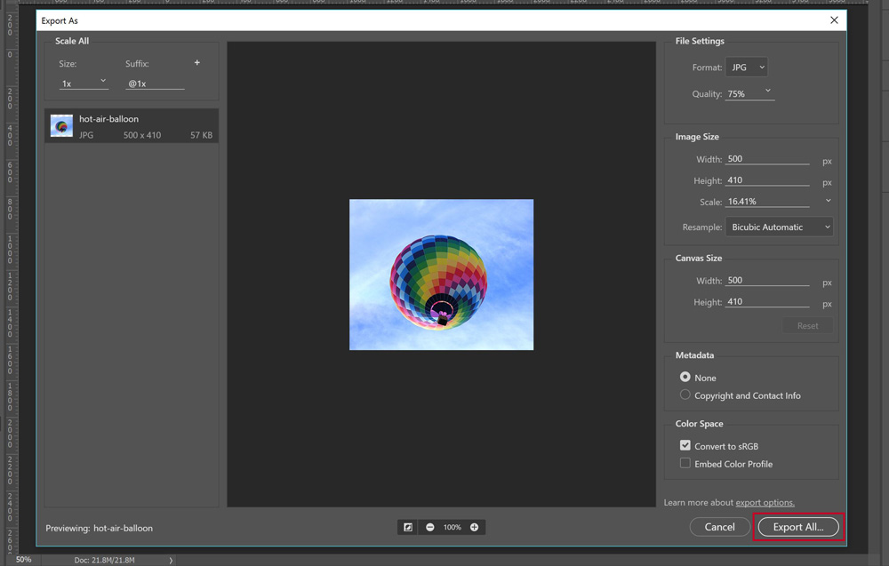Click the status bar arrow beside Doc size
The height and width of the screenshot is (566, 889).
[171, 561]
